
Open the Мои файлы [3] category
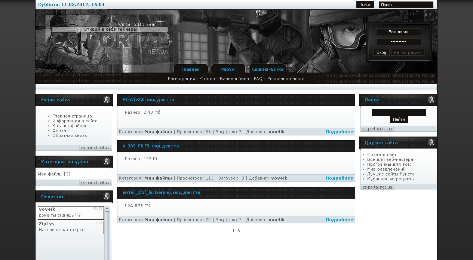tap(54, 174)
